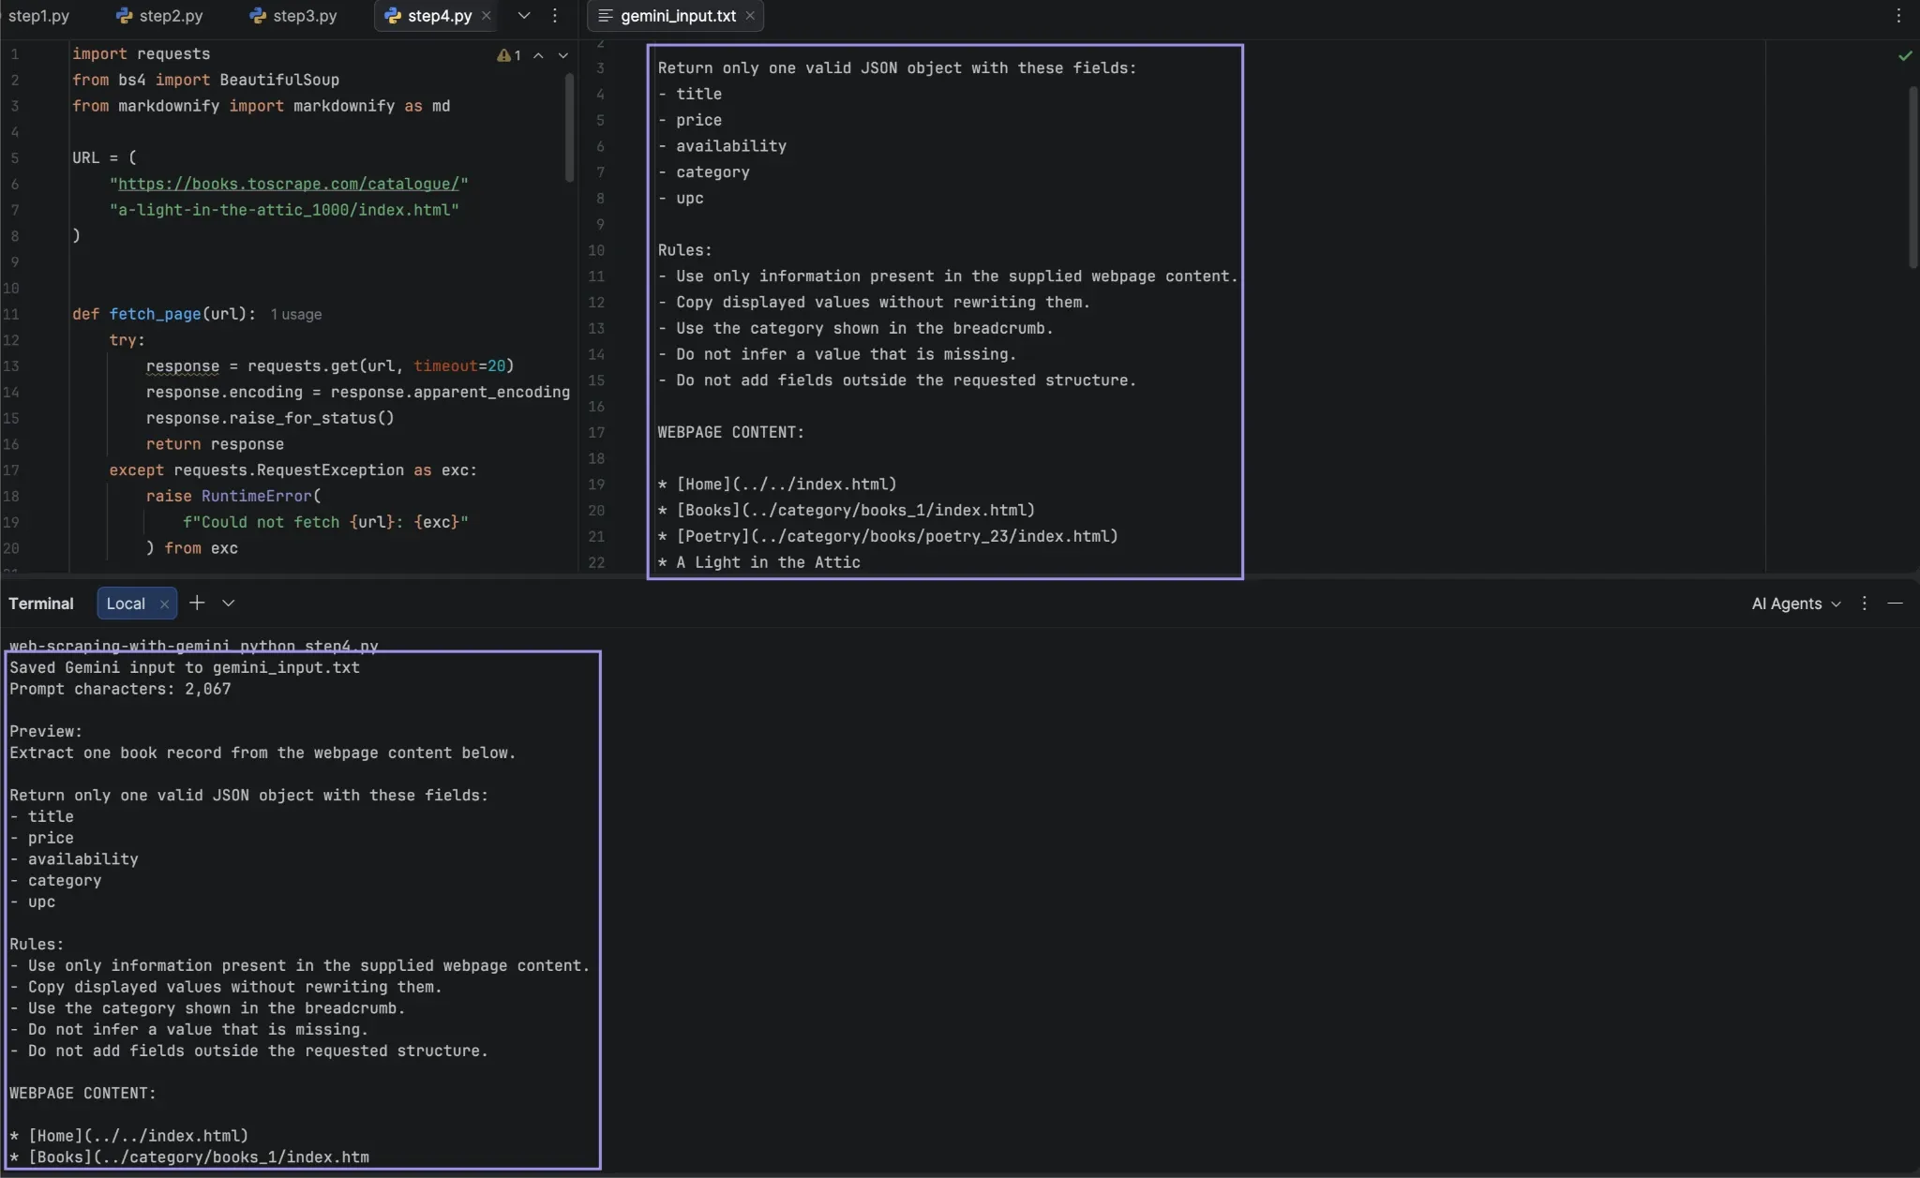Click the 'Preview:' line in terminal output
This screenshot has height=1178, width=1920.
46,731
